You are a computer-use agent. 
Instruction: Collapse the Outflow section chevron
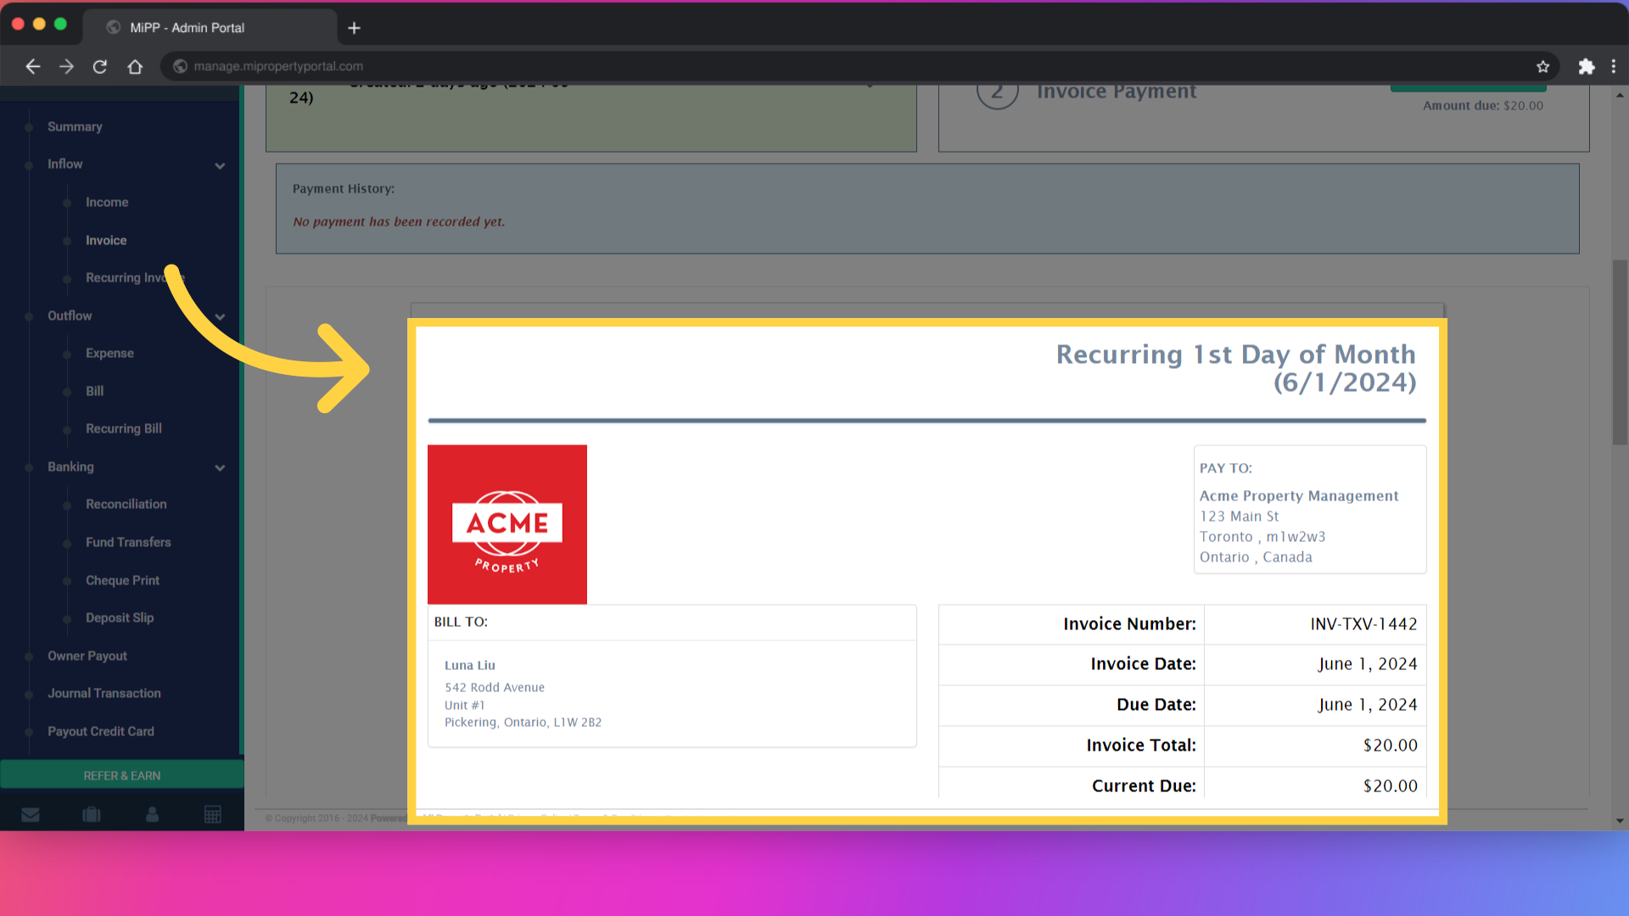220,317
